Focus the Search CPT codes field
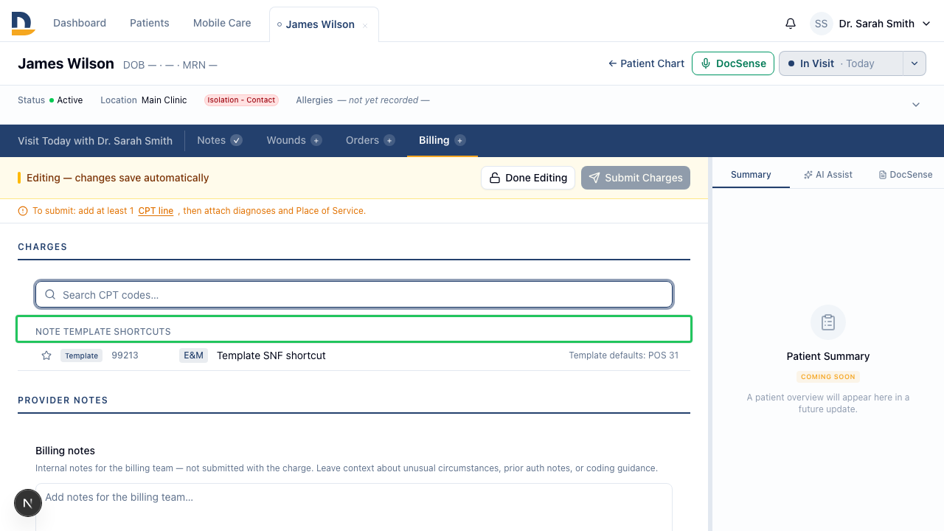Image resolution: width=944 pixels, height=531 pixels. (x=354, y=294)
